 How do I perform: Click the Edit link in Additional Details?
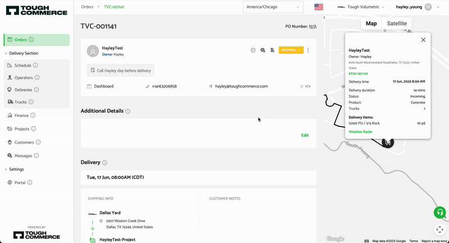[x=305, y=135]
